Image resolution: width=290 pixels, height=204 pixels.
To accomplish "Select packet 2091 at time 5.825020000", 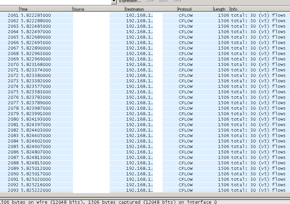I will pos(145,179).
